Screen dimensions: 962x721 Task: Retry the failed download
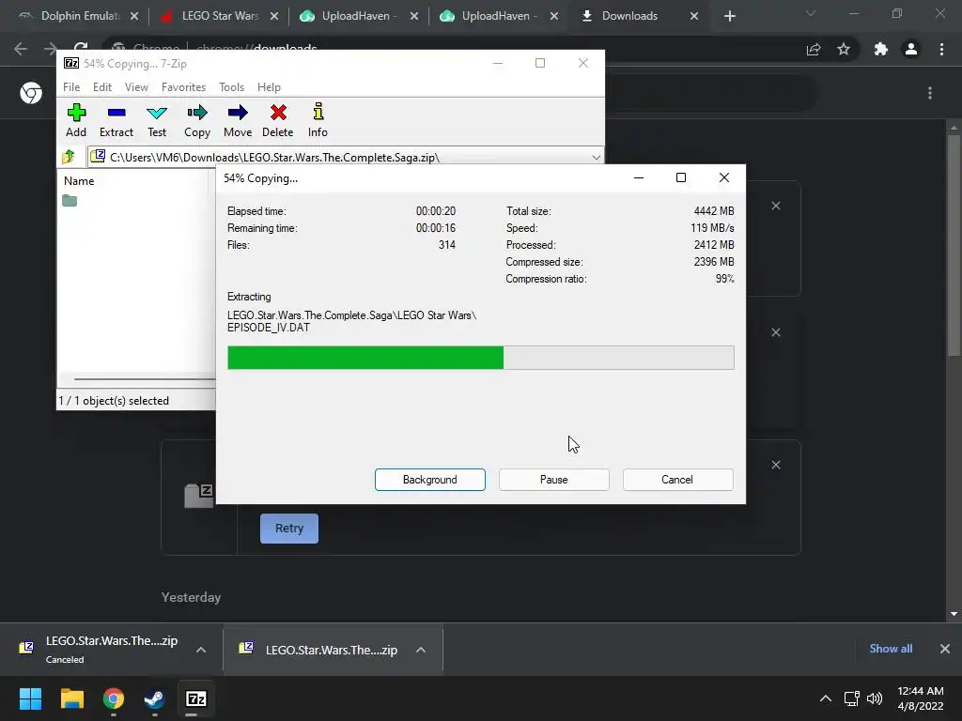289,529
